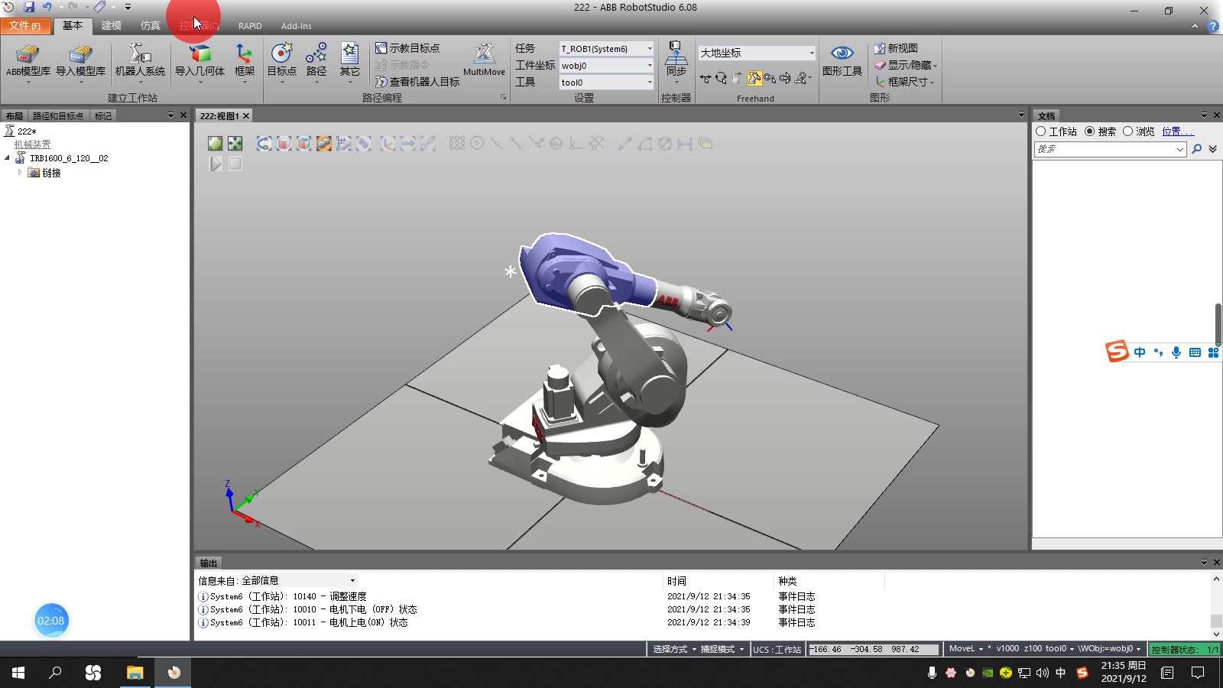Open the 信息来自 全部信息 dropdown
Viewport: 1223px width, 688px height.
pos(352,581)
